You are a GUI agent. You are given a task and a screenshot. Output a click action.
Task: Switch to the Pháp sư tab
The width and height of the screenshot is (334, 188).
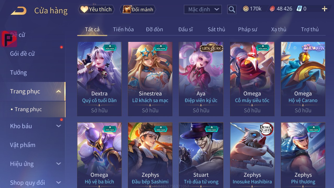tap(247, 29)
